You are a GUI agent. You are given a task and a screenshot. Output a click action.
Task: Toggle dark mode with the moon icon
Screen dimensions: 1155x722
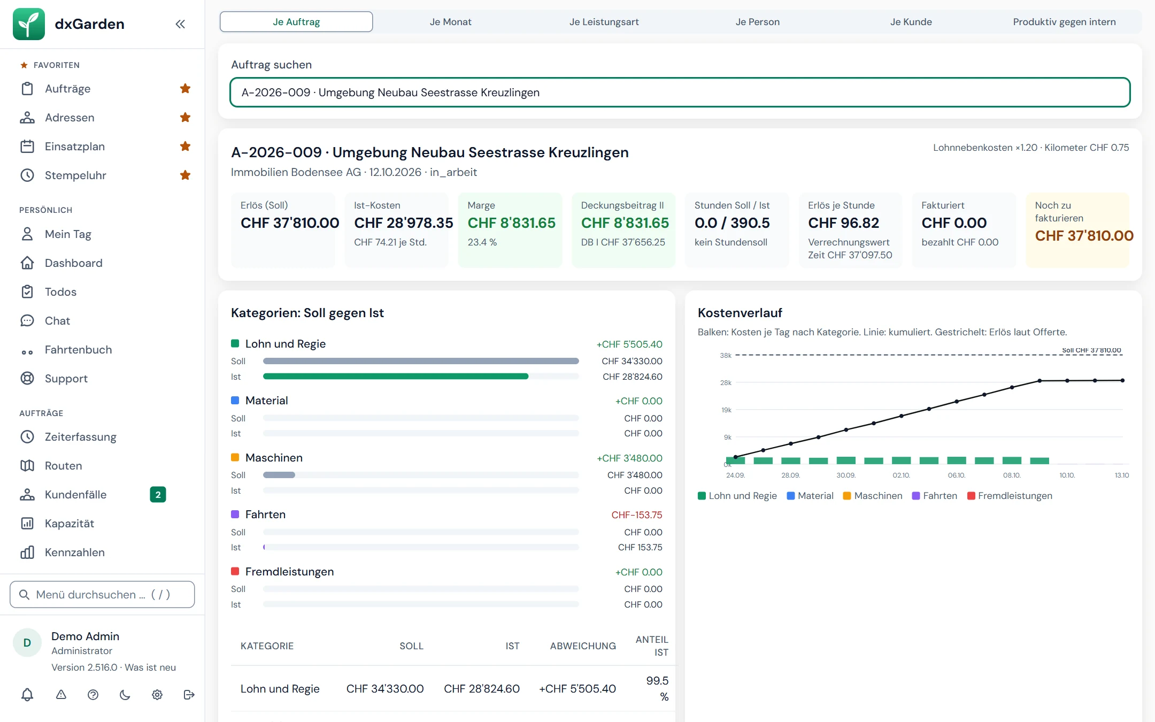coord(125,695)
